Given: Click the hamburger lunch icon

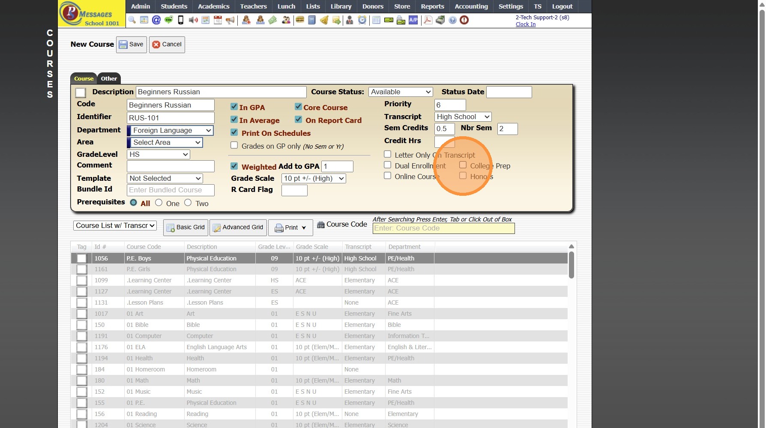Looking at the screenshot, I should tap(300, 20).
